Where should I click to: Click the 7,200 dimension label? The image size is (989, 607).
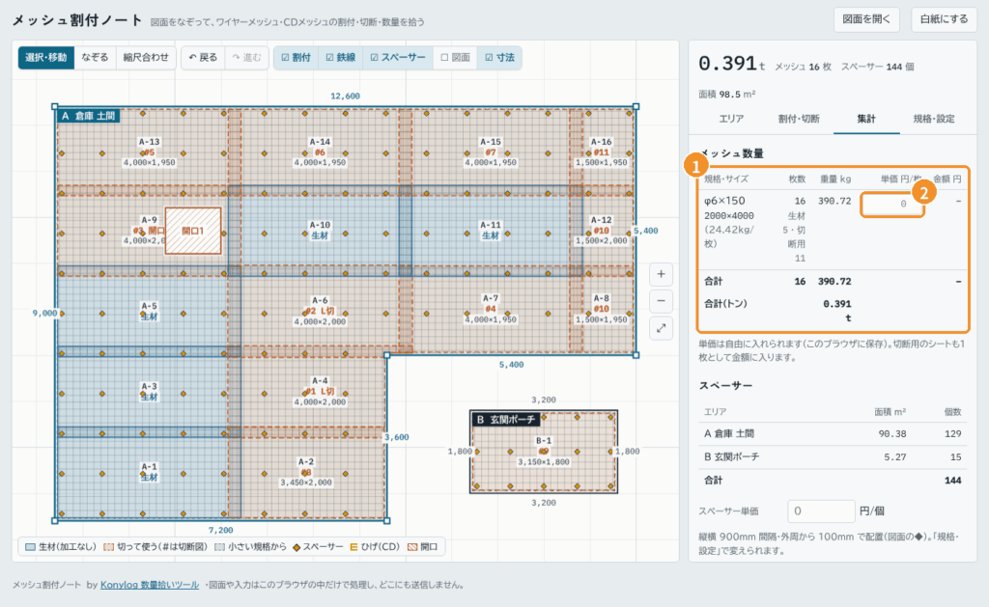[221, 530]
